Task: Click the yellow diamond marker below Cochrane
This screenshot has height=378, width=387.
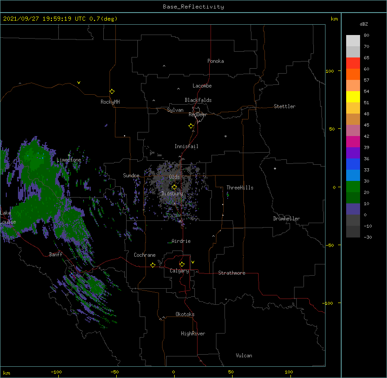Action: [153, 265]
